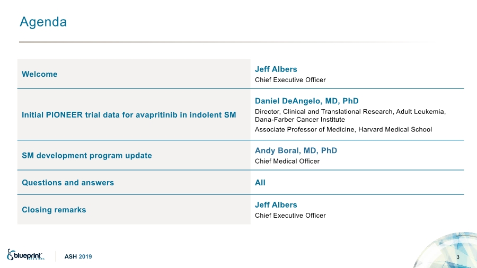
Task: Click Initial PIONEER trial data item
Action: click(129, 115)
